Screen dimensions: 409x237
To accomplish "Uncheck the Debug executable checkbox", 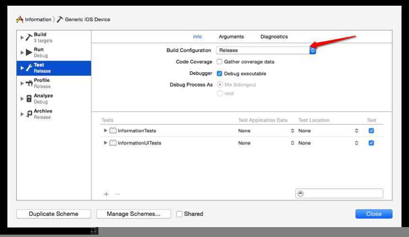I will (219, 74).
